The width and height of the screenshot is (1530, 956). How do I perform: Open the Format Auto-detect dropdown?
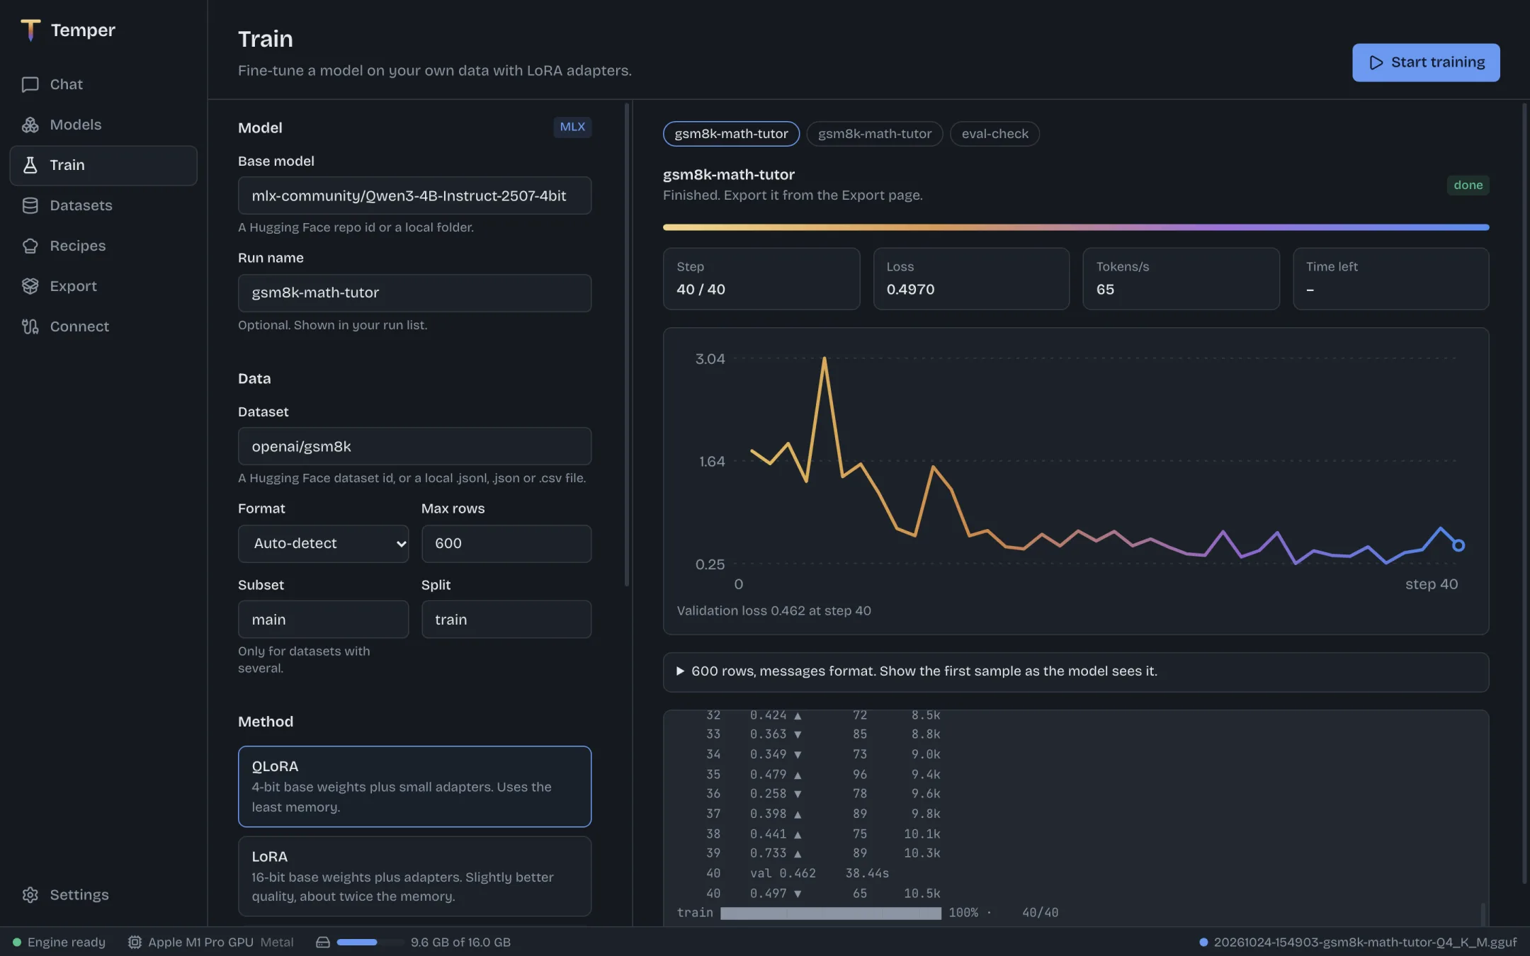[323, 543]
